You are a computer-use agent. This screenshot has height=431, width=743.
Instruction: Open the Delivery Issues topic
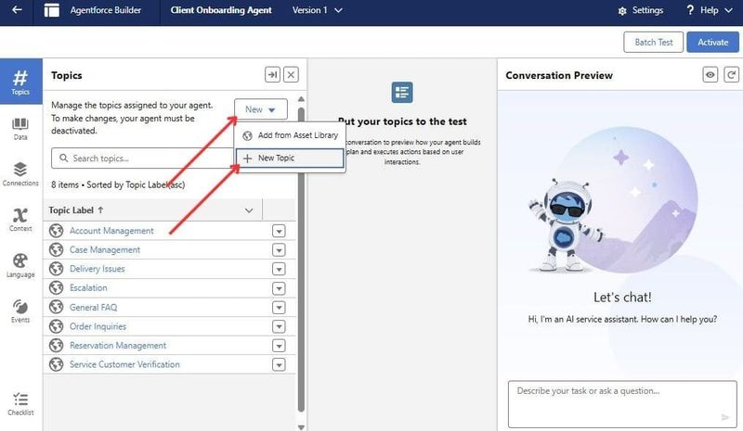(98, 269)
